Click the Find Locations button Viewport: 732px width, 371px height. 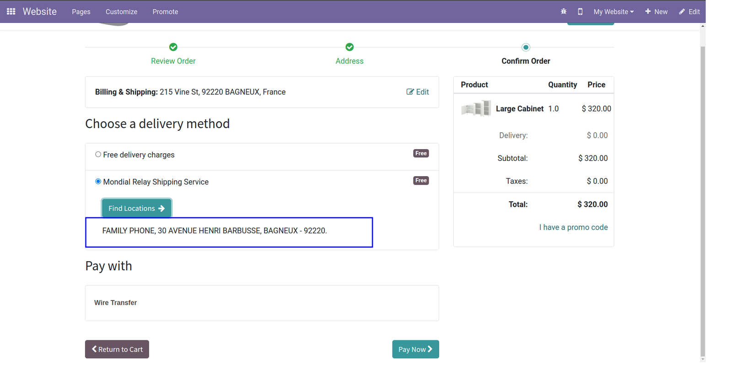pos(136,208)
